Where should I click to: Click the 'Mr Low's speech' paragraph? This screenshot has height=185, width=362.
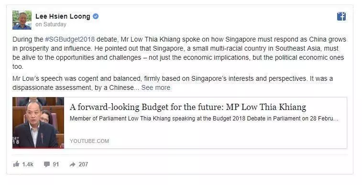173,83
